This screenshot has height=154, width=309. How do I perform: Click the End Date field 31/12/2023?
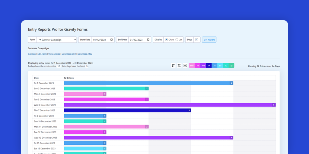point(140,40)
